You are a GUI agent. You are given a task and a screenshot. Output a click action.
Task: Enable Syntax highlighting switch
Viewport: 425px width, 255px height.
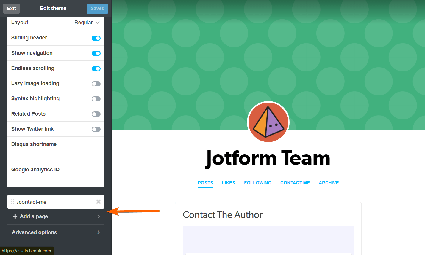[96, 99]
